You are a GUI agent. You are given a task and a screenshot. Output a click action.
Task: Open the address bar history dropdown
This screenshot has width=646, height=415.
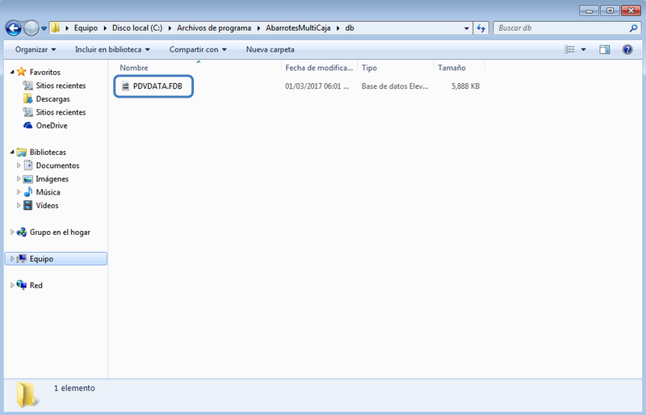(467, 28)
